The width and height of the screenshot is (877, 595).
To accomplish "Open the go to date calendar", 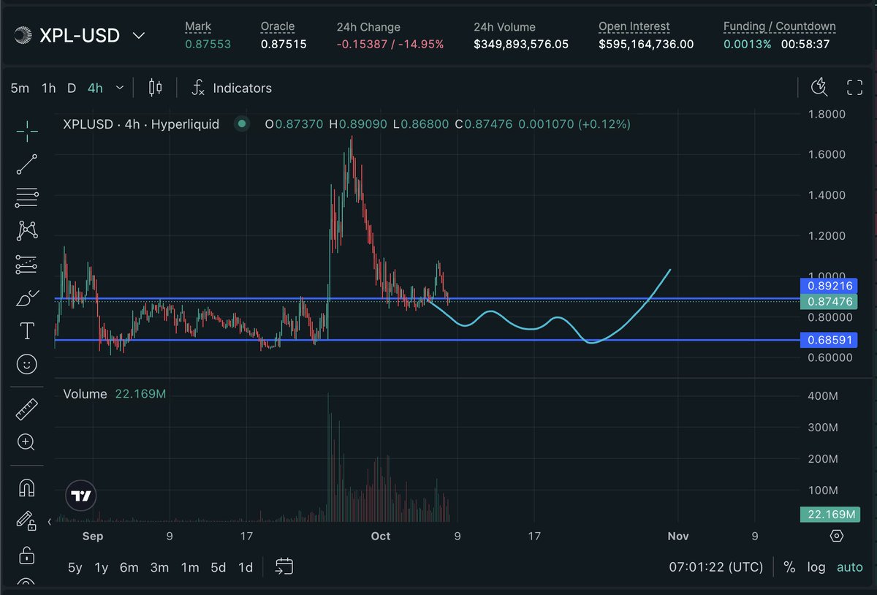I will pos(284,566).
